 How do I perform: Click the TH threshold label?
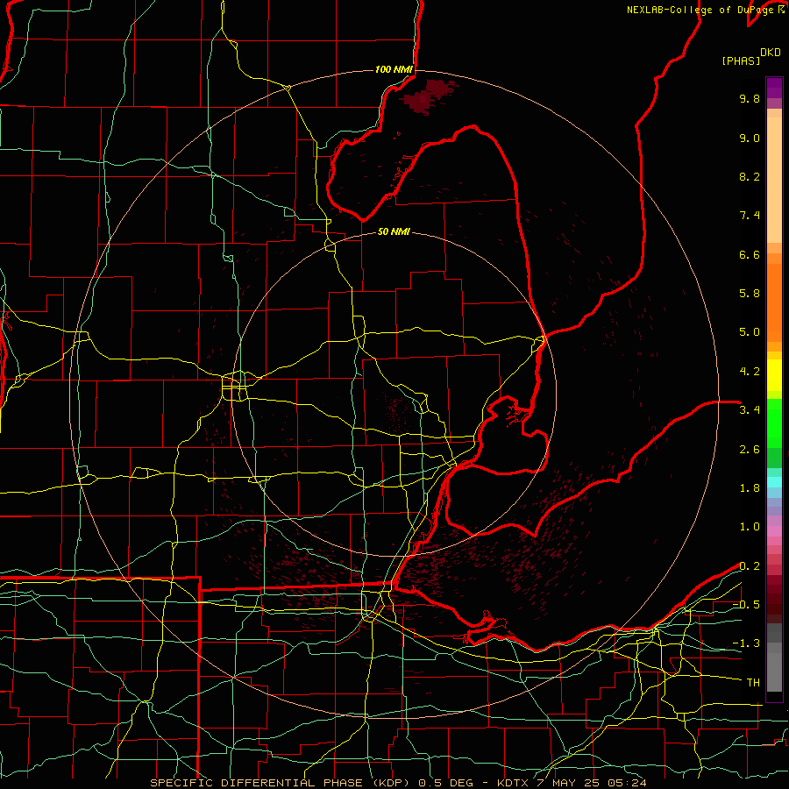coord(753,683)
